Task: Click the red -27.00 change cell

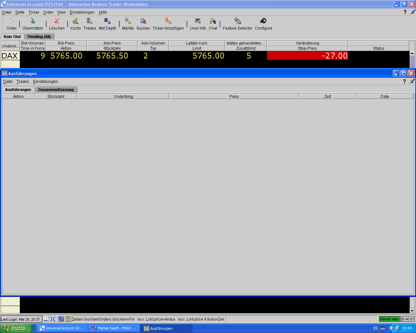Action: point(307,56)
